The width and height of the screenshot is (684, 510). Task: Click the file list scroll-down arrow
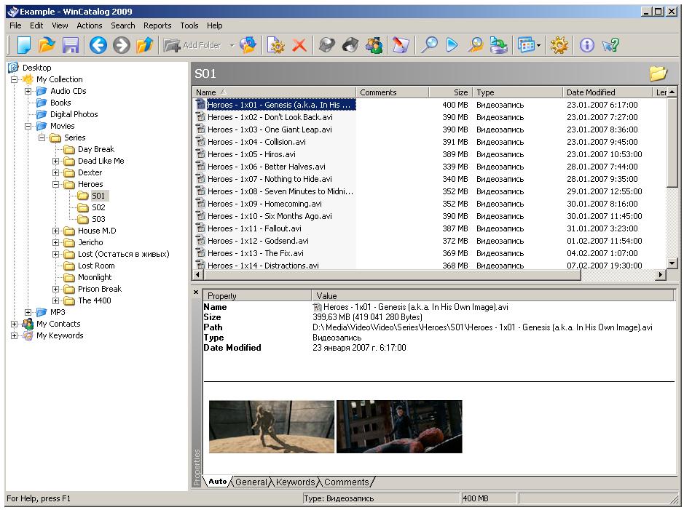coord(672,263)
